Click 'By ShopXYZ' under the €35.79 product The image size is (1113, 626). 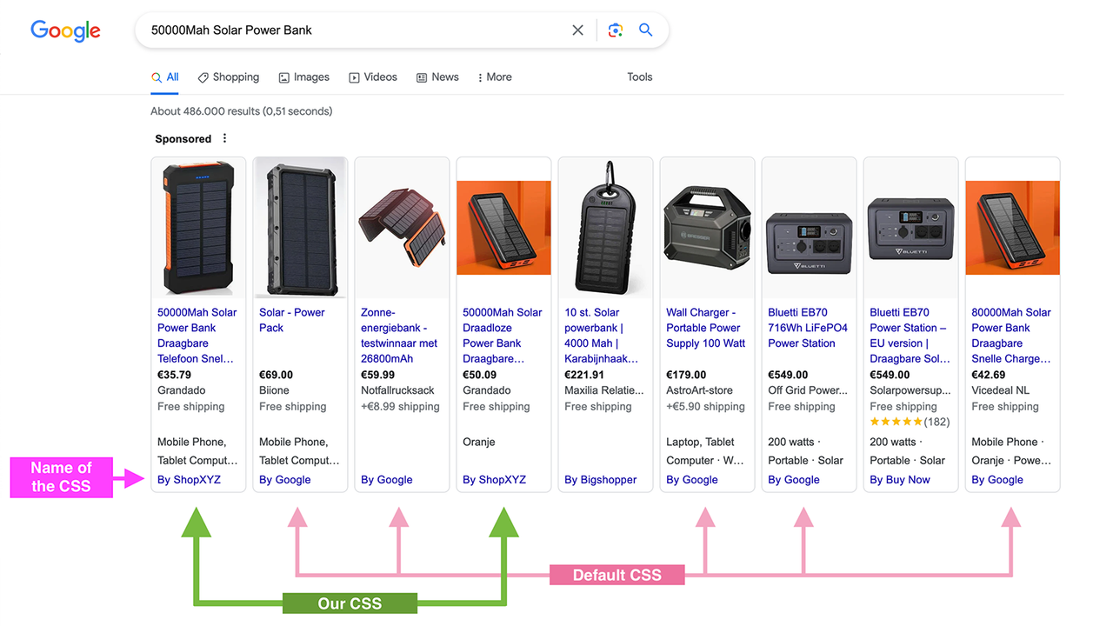pyautogui.click(x=189, y=480)
